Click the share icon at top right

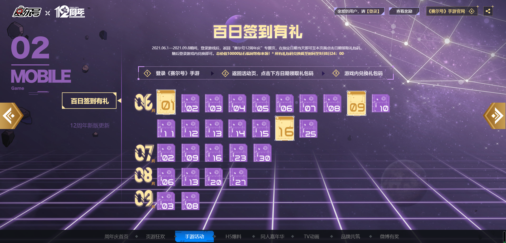(488, 11)
